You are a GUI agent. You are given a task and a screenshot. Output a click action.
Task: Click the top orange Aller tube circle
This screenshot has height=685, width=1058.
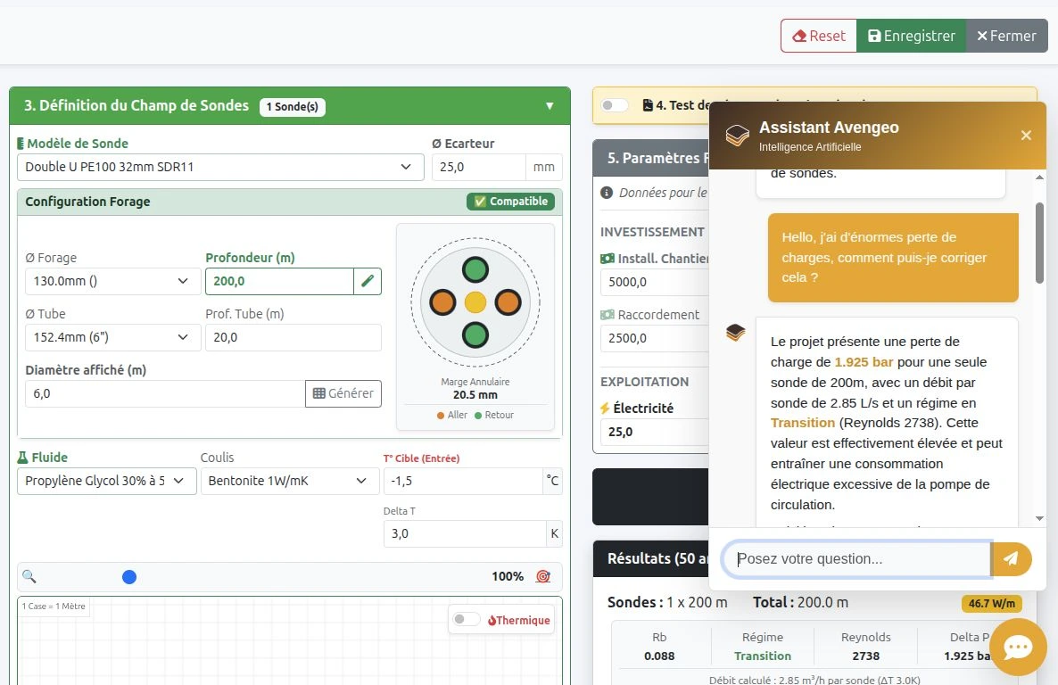tap(443, 302)
